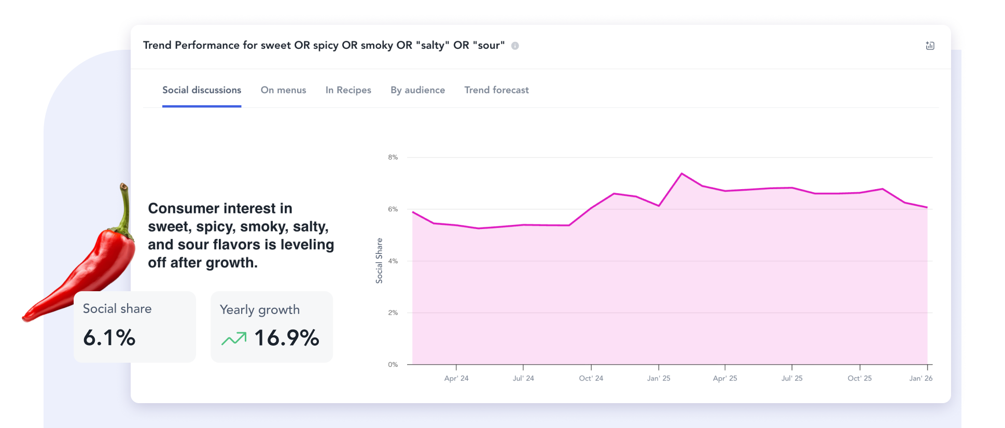Switch to the On menus tab
The width and height of the screenshot is (1005, 428).
pos(283,90)
